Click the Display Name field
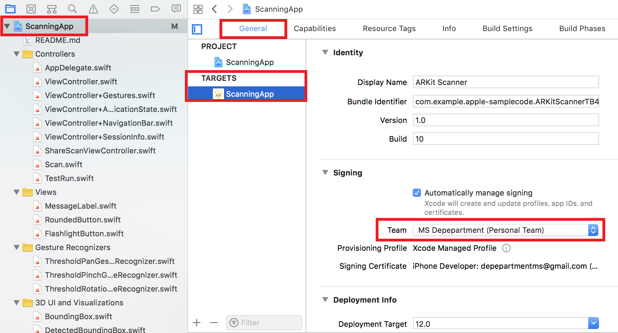Image resolution: width=618 pixels, height=333 pixels. tap(506, 82)
